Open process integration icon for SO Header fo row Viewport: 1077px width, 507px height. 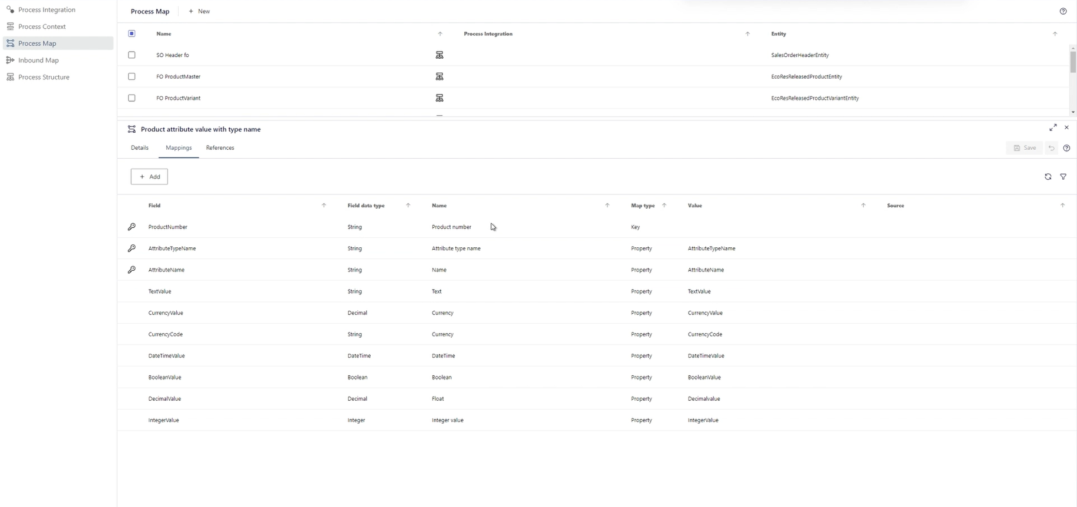tap(439, 55)
